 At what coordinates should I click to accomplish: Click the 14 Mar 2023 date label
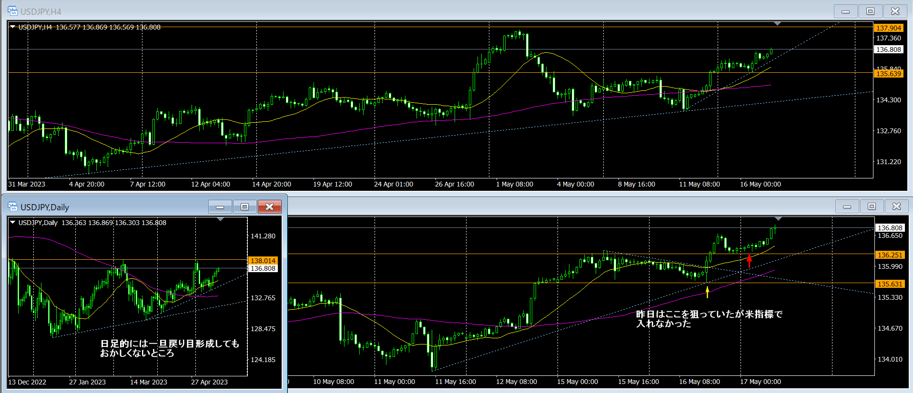149,382
